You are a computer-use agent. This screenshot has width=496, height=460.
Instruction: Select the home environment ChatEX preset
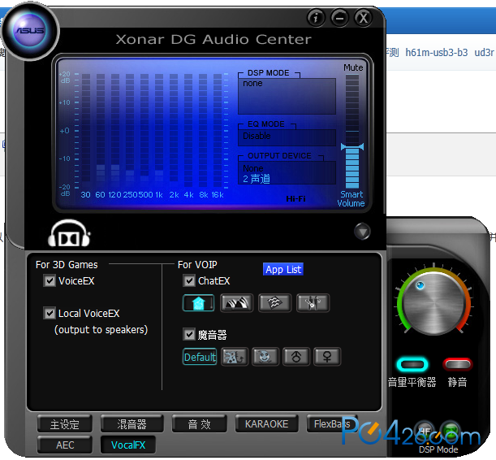(x=198, y=303)
